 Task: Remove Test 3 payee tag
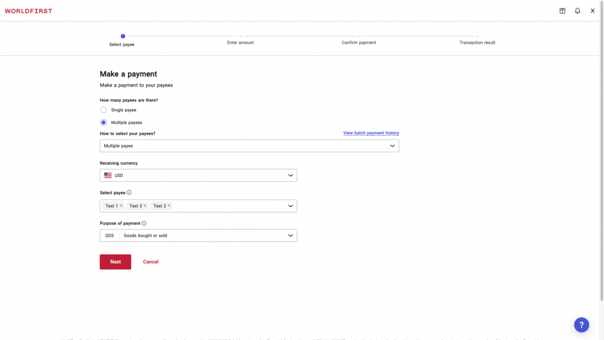click(145, 205)
